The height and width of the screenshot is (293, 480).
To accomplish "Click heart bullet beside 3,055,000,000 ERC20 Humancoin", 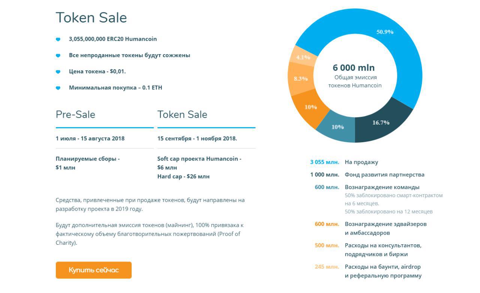I will click(x=58, y=39).
